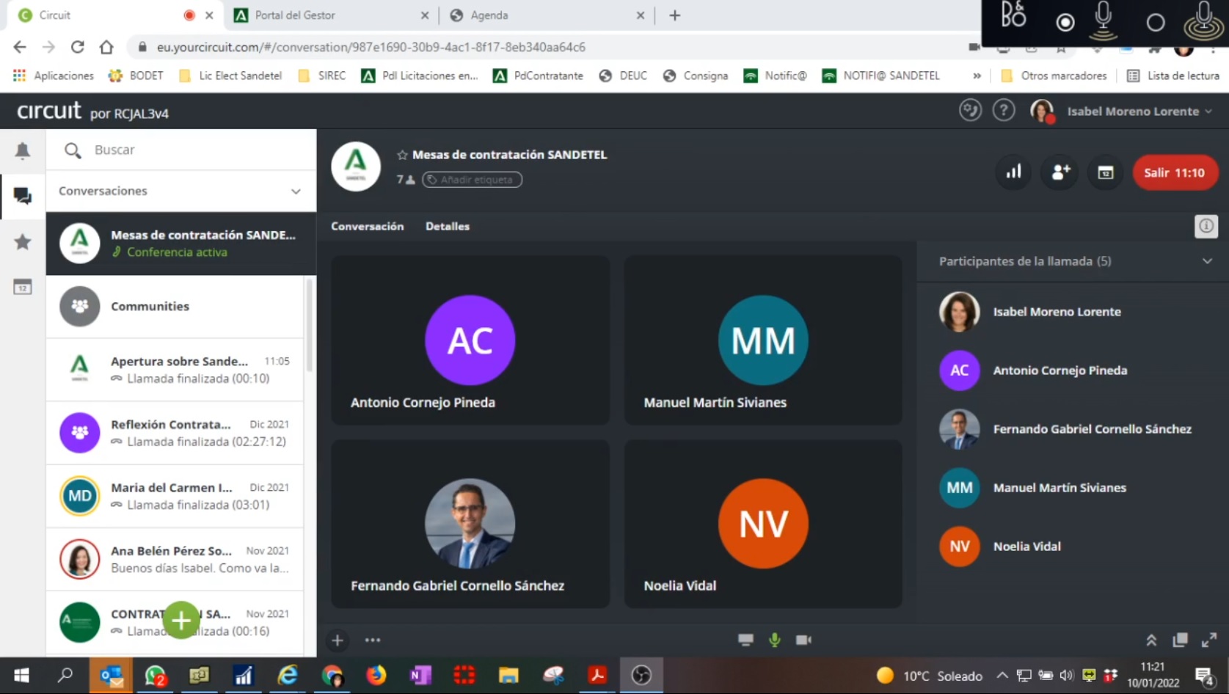This screenshot has height=694, width=1229.
Task: Leave the call with Salir button
Action: point(1174,172)
